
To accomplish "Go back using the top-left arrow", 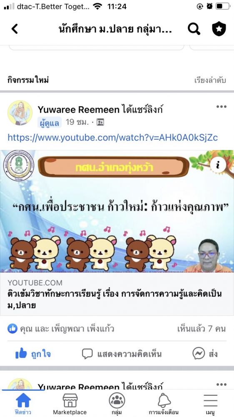I will (x=15, y=29).
